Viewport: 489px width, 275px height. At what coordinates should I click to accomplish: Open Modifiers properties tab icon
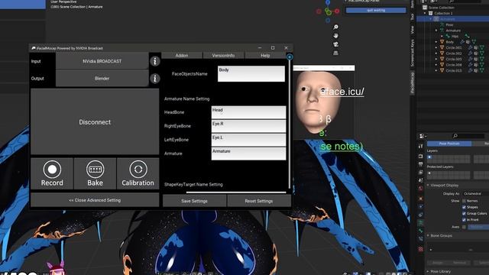[x=421, y=207]
